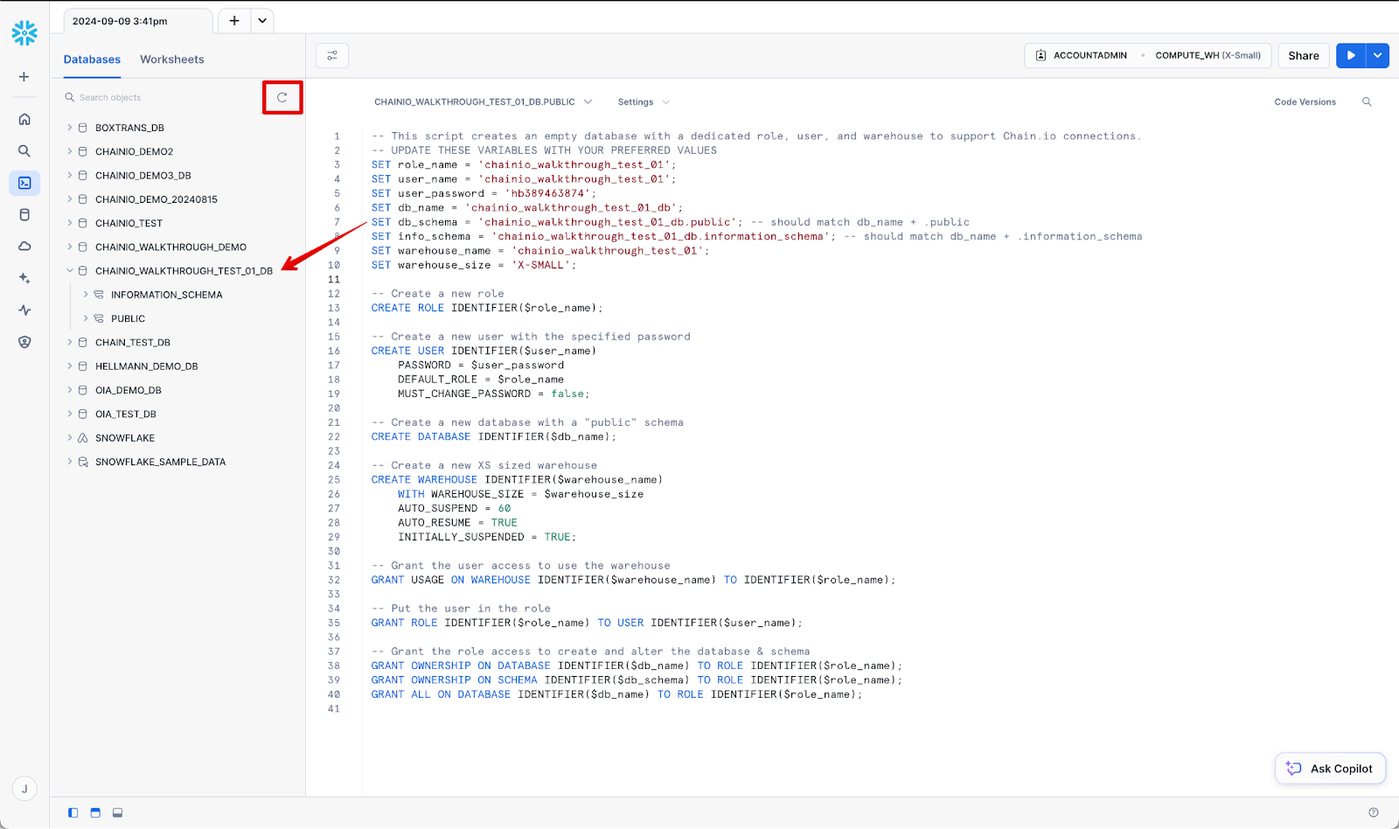Expand the INFORMATION_SCHEMA schema
This screenshot has width=1399, height=829.
click(86, 295)
